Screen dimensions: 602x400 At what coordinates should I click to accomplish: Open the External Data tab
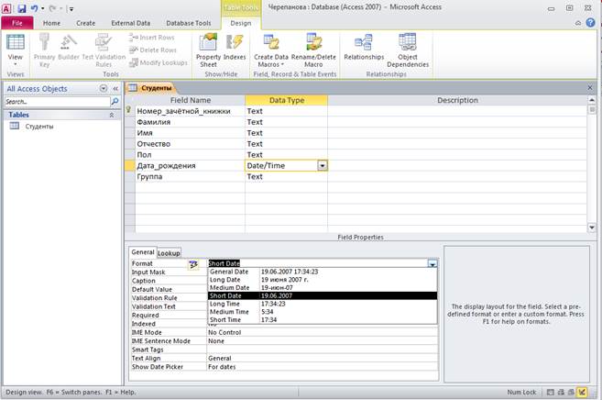(x=130, y=23)
